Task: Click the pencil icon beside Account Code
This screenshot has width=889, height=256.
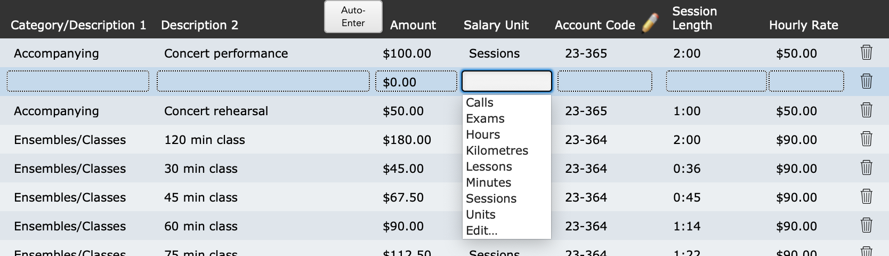Action: [650, 23]
